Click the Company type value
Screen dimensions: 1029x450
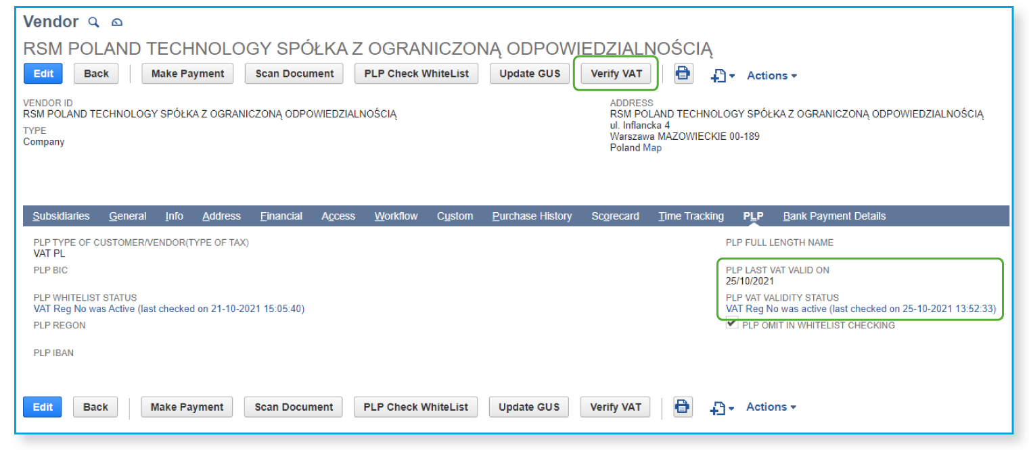(x=44, y=142)
